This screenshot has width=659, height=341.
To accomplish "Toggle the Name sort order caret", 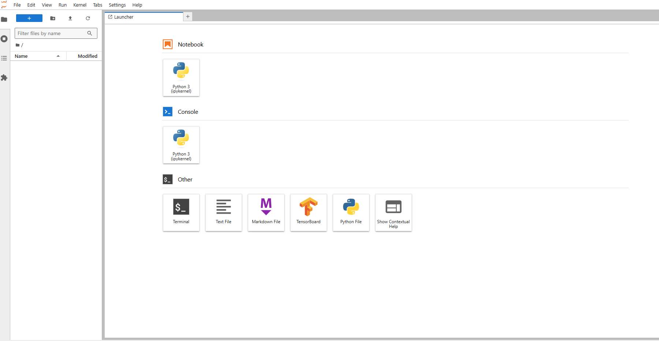I will tap(58, 56).
